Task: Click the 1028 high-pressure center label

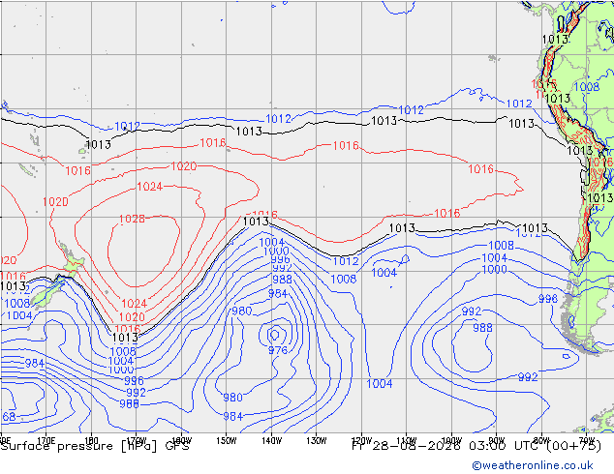Action: pos(132,219)
